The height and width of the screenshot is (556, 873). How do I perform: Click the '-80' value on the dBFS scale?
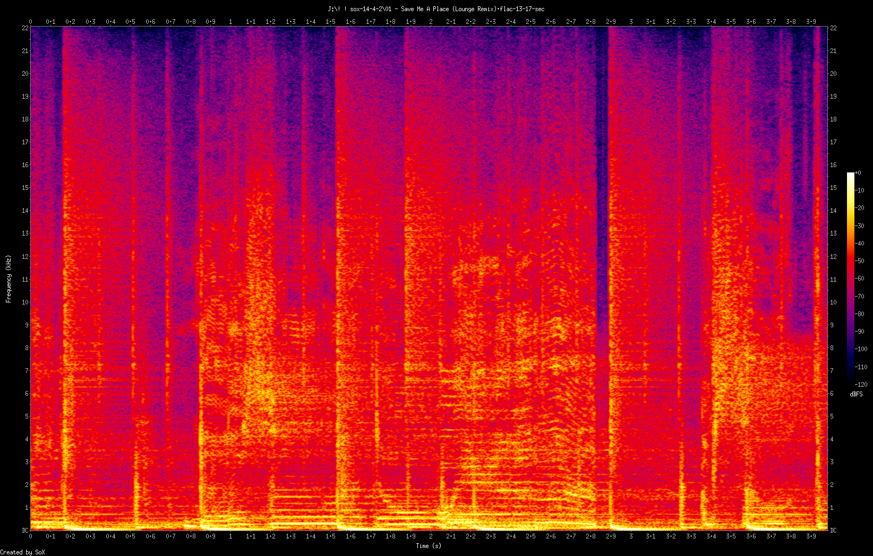[860, 314]
